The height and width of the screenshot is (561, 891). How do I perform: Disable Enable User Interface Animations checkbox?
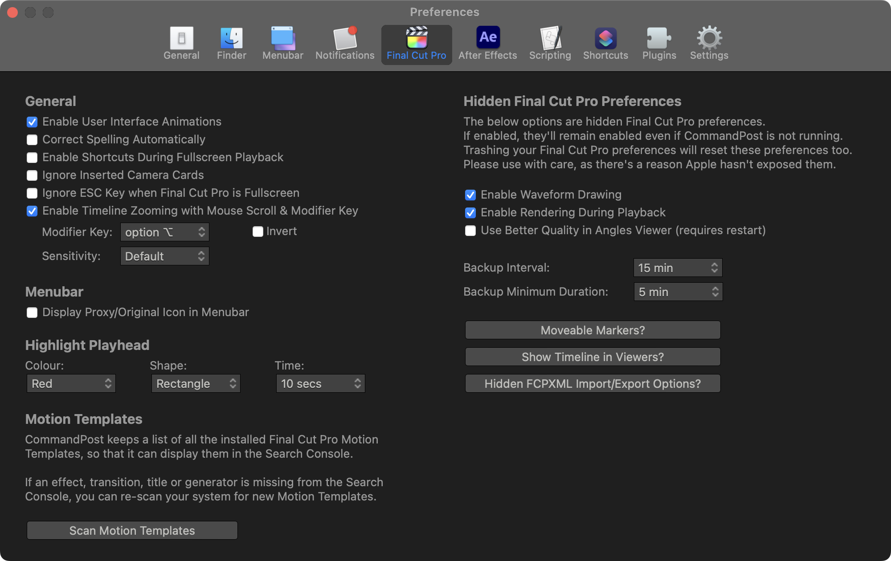32,122
